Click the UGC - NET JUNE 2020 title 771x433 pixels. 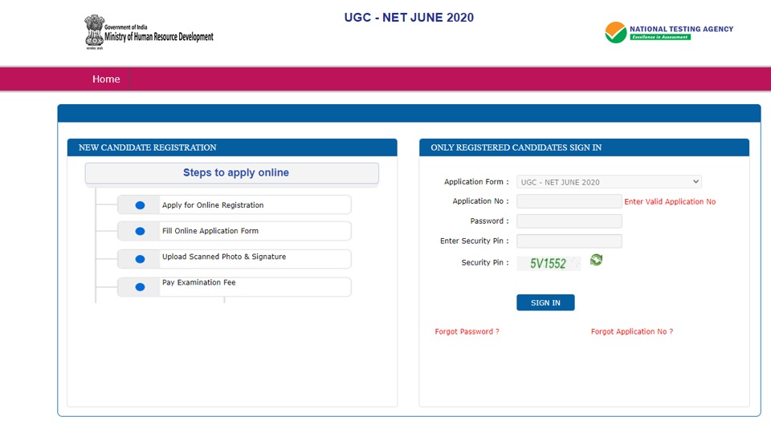coord(409,17)
